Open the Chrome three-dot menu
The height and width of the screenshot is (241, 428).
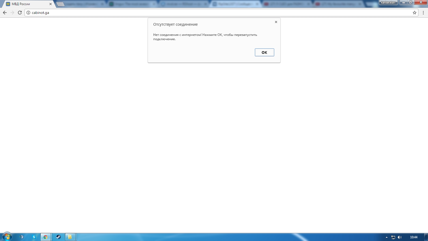click(423, 13)
